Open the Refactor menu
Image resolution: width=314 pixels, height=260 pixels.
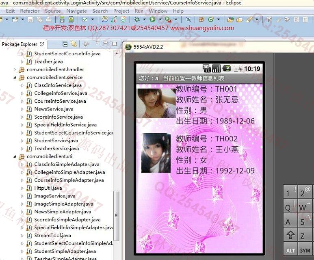point(30,11)
